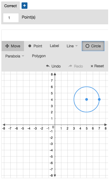The image size is (110, 179).
Task: Click the Line tool label
Action: click(70, 46)
